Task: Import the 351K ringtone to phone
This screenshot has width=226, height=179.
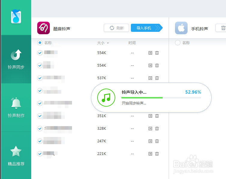Action: (150, 116)
